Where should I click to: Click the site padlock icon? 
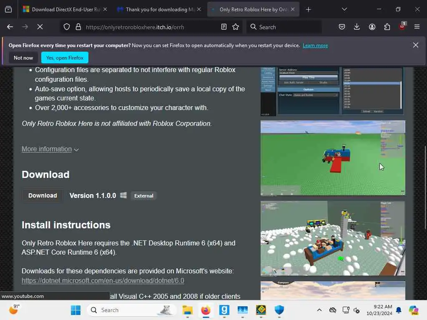78,27
